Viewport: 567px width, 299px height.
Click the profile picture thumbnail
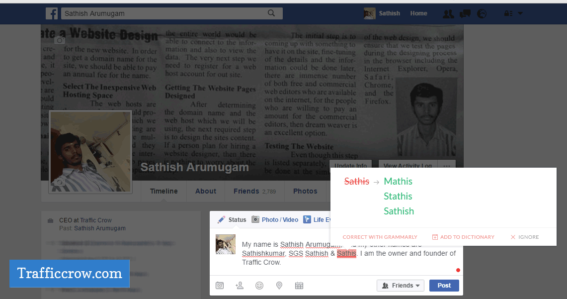click(90, 152)
